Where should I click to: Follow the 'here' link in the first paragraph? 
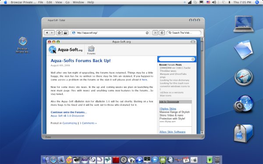tap(144, 80)
